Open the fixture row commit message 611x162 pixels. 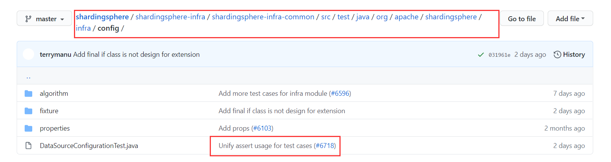tap(282, 111)
